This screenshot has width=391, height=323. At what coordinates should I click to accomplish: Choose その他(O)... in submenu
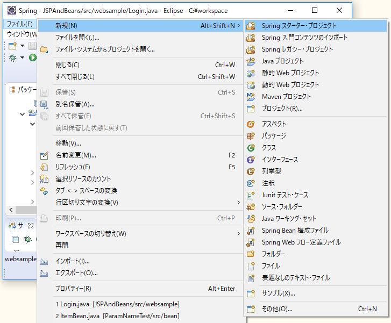coord(316,309)
